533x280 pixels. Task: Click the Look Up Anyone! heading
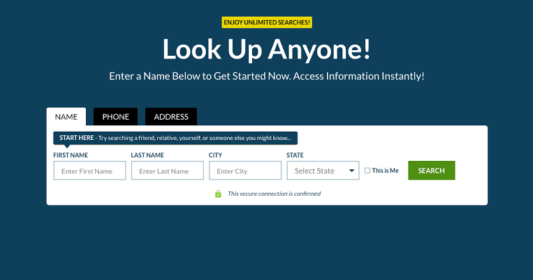267,49
